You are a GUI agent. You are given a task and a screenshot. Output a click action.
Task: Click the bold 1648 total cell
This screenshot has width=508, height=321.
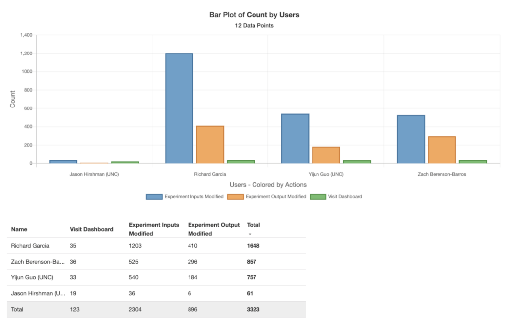pyautogui.click(x=253, y=246)
